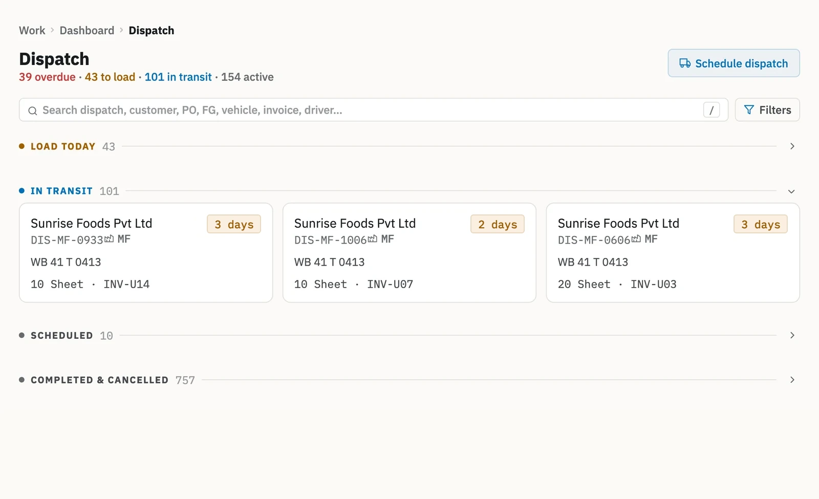Click factory icon beside DIS-MF-0606
The image size is (819, 499).
(636, 239)
